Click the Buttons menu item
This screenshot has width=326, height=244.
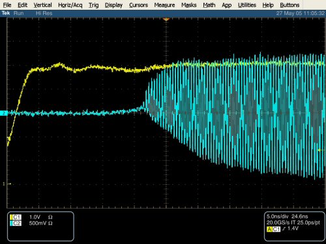pyautogui.click(x=289, y=5)
